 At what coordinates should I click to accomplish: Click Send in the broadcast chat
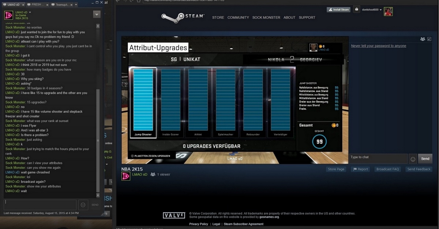[425, 159]
